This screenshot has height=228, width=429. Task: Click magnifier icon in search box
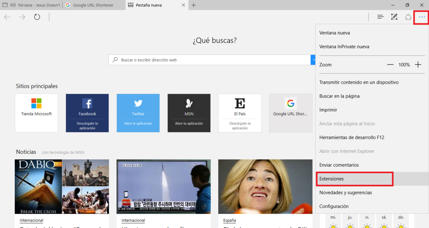click(x=115, y=60)
